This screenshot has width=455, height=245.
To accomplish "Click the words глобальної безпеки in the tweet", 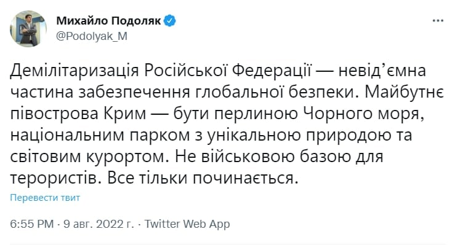I will click(274, 92).
